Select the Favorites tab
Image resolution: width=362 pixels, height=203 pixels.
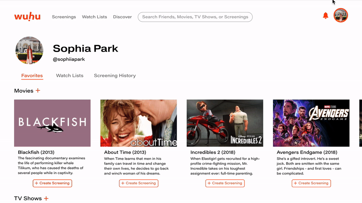point(32,76)
